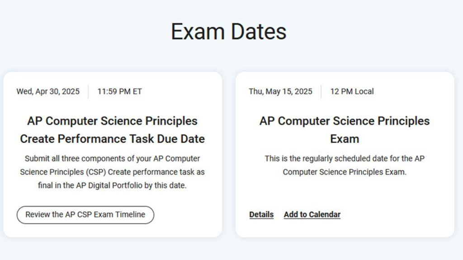
Task: Click the divider between May 15 date and time
Action: [x=321, y=92]
